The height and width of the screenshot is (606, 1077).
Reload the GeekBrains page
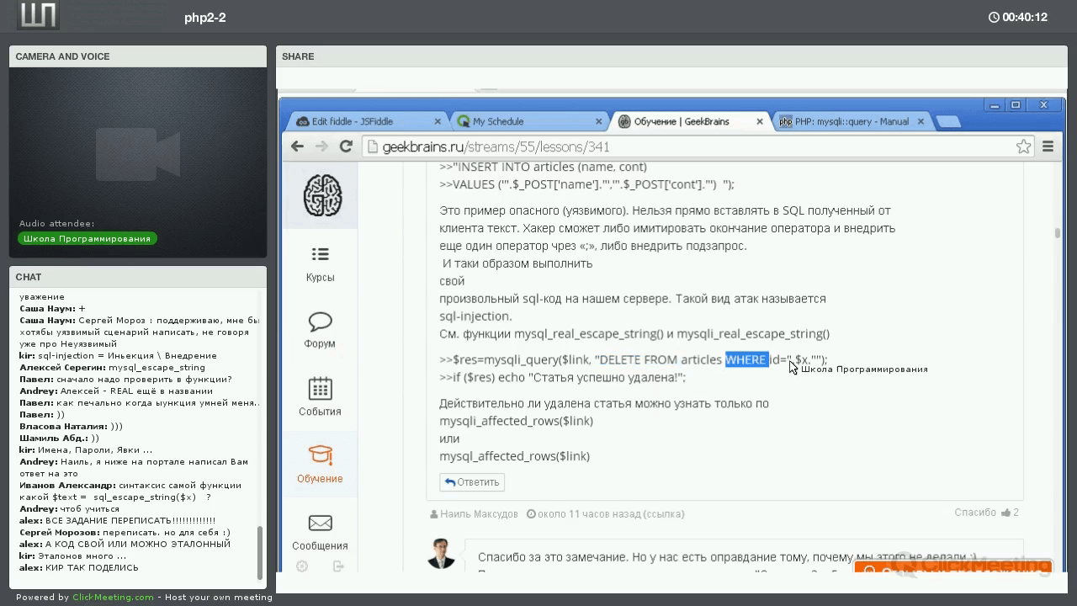click(346, 146)
